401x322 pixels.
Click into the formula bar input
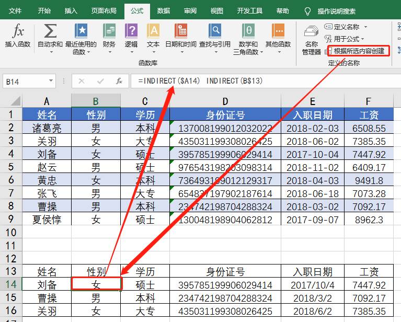(261, 81)
